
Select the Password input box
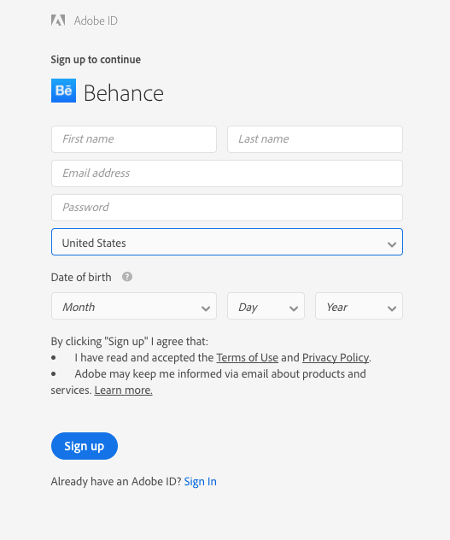[x=227, y=208]
